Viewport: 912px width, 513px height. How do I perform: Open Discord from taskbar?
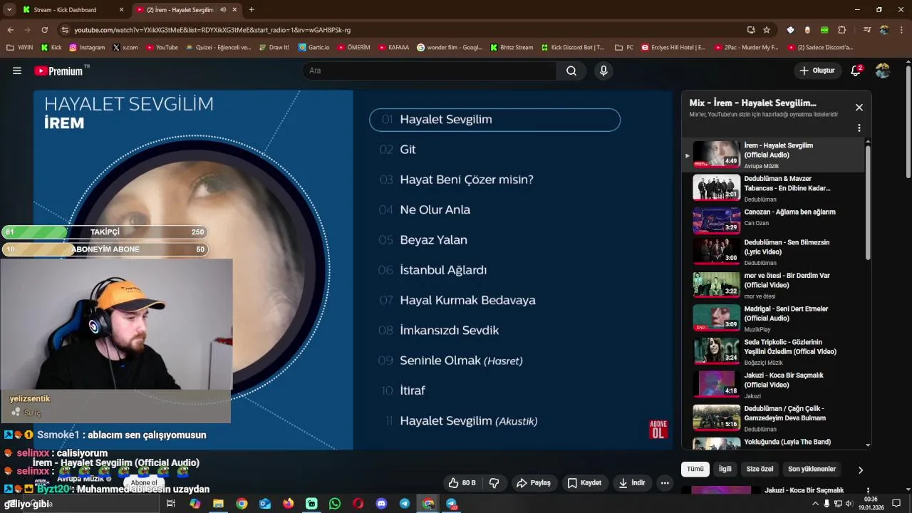[x=381, y=504]
